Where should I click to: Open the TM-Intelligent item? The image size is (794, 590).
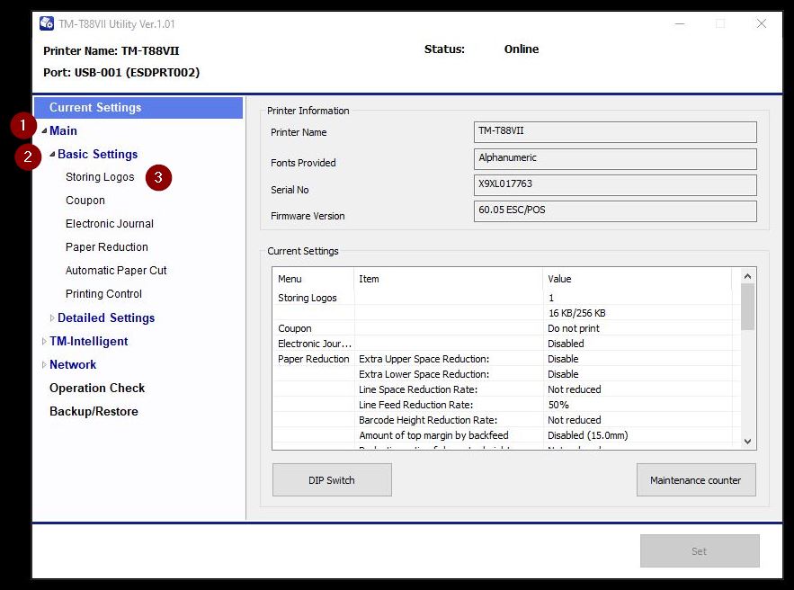[x=89, y=342]
